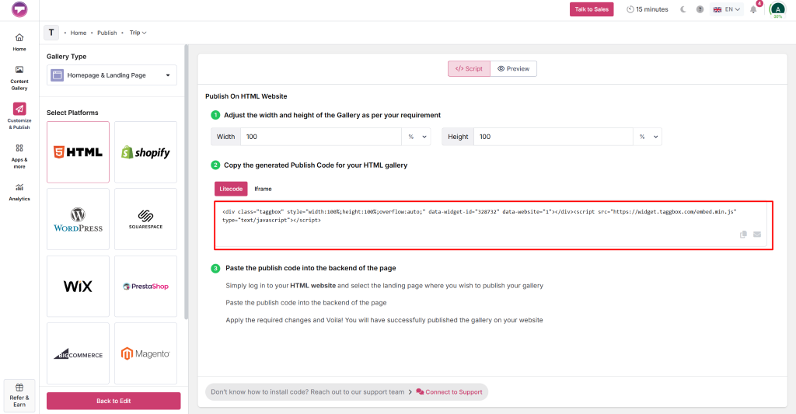Click inside the publish code textbox
796x414 pixels.
491,224
